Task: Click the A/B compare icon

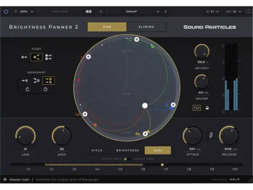Action: 89,11
